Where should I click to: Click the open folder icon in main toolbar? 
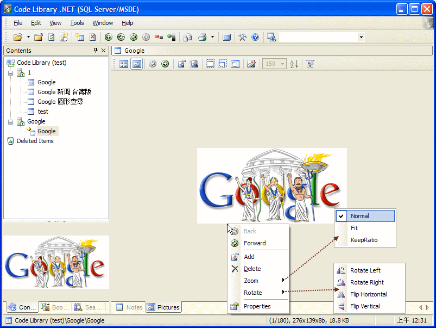(18, 37)
